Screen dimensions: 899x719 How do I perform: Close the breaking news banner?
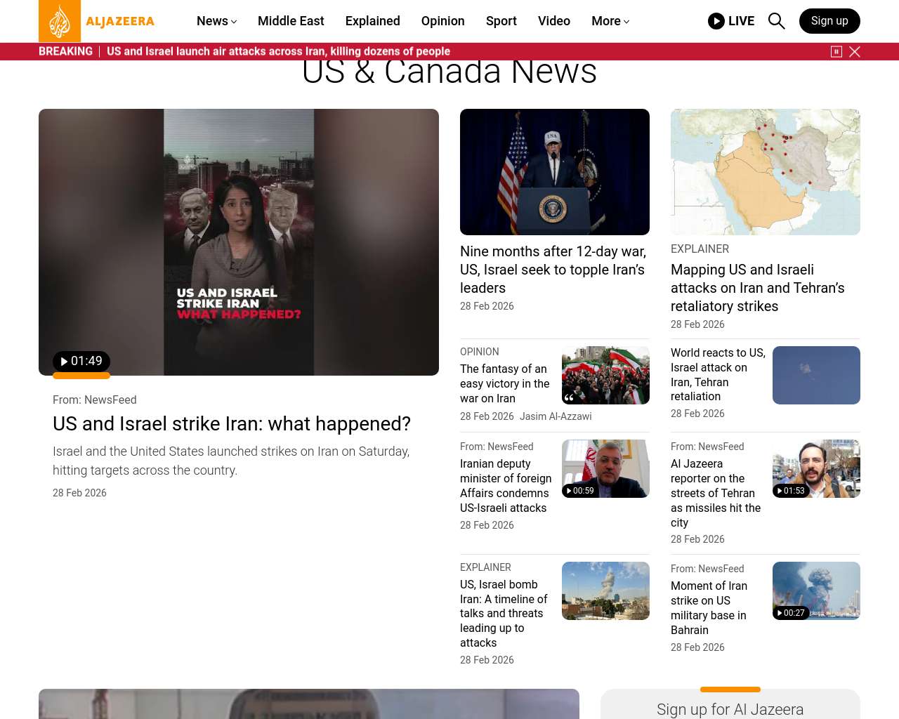point(855,51)
